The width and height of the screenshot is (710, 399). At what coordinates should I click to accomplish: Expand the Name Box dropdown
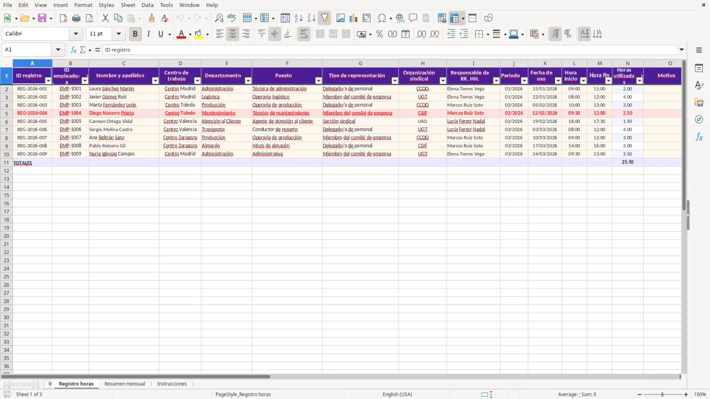(x=58, y=50)
